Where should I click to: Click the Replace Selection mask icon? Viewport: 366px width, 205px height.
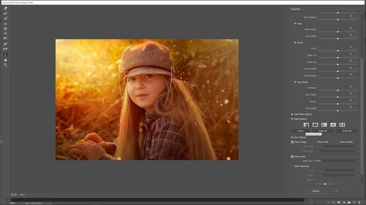[x=307, y=125]
